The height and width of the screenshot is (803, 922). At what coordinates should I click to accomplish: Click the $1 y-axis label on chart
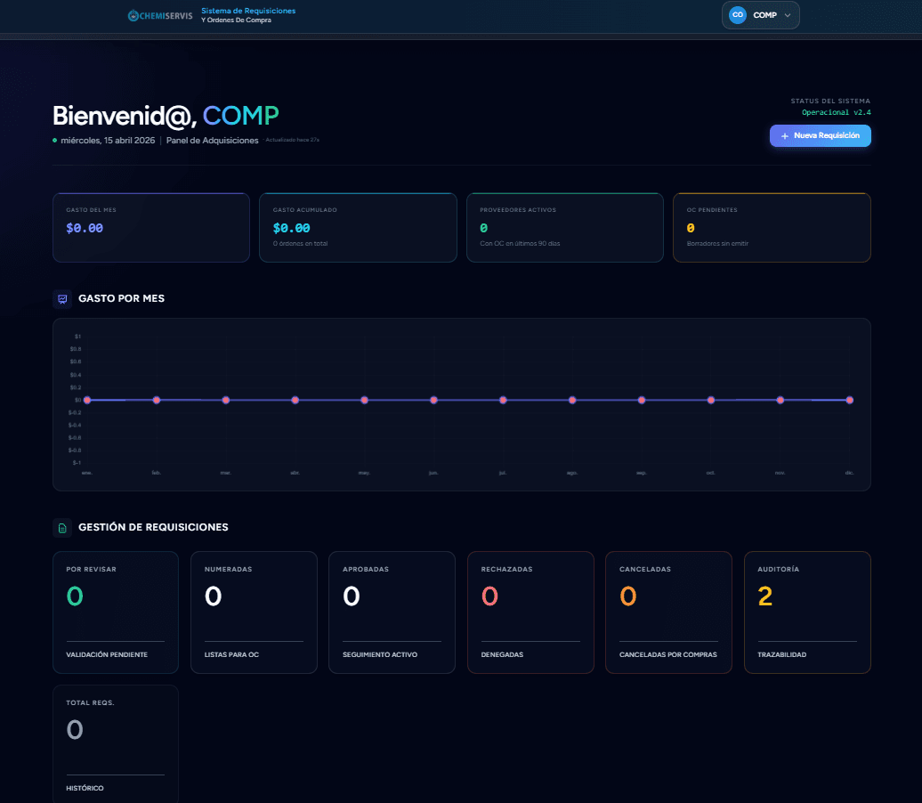[x=77, y=337]
